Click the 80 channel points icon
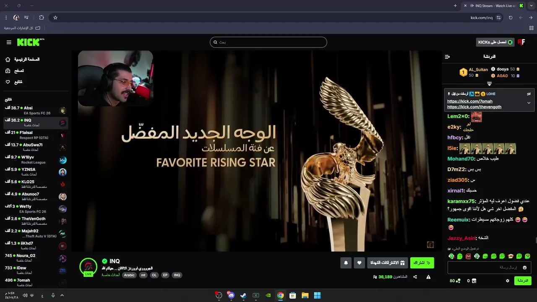537x302 pixels. point(458,281)
